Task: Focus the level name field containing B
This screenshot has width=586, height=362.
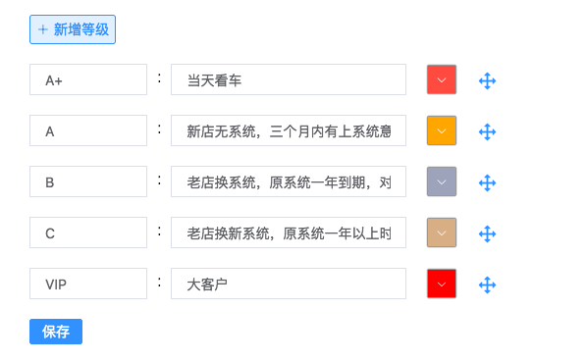Action: tap(88, 181)
